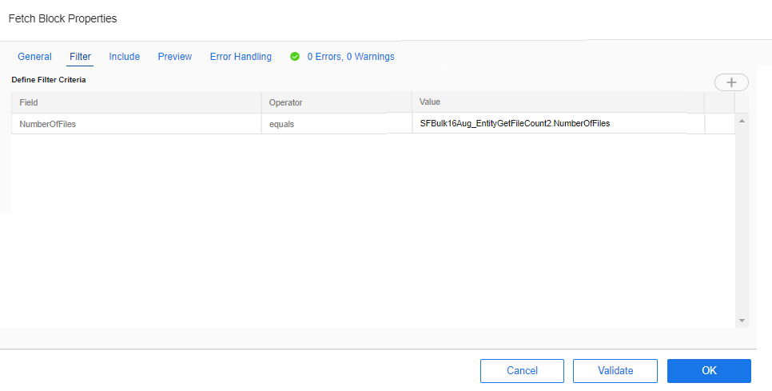Click the green validation checkmark icon
Screen dimensions: 772x391
[294, 57]
